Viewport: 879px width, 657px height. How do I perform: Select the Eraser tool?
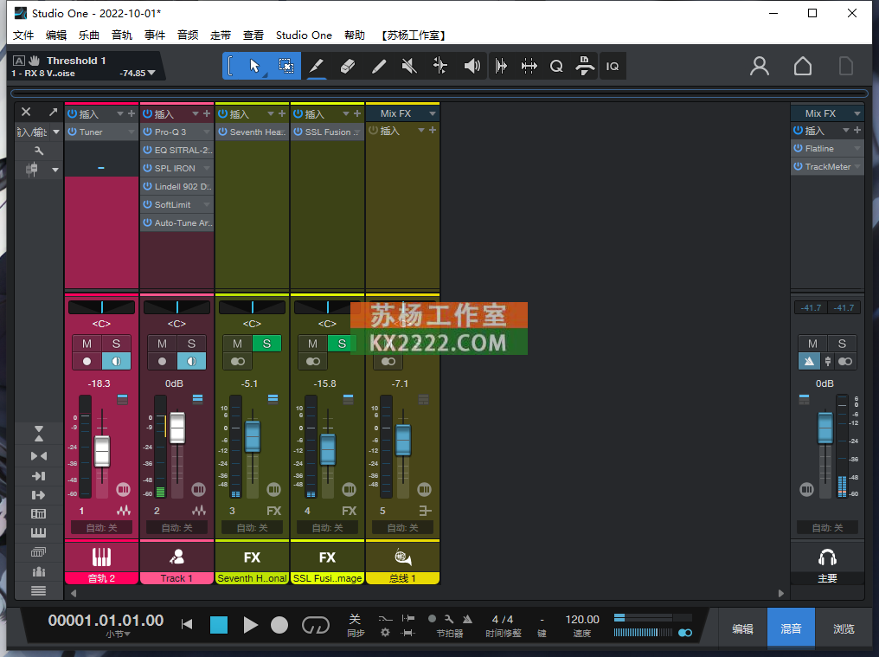tap(348, 66)
